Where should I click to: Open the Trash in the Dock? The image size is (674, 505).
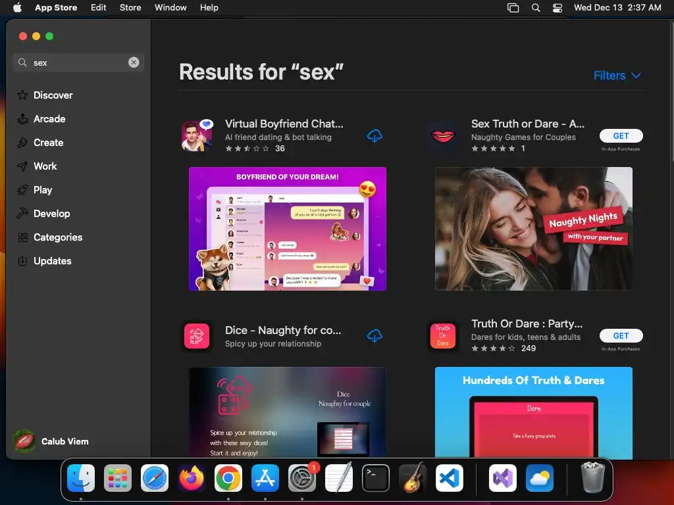(593, 477)
